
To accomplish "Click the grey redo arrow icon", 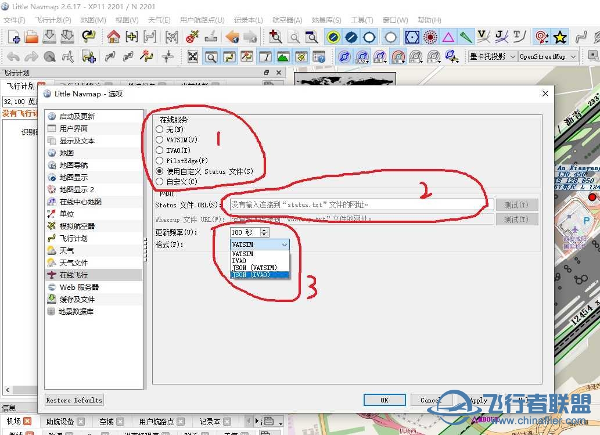I will [x=31, y=57].
